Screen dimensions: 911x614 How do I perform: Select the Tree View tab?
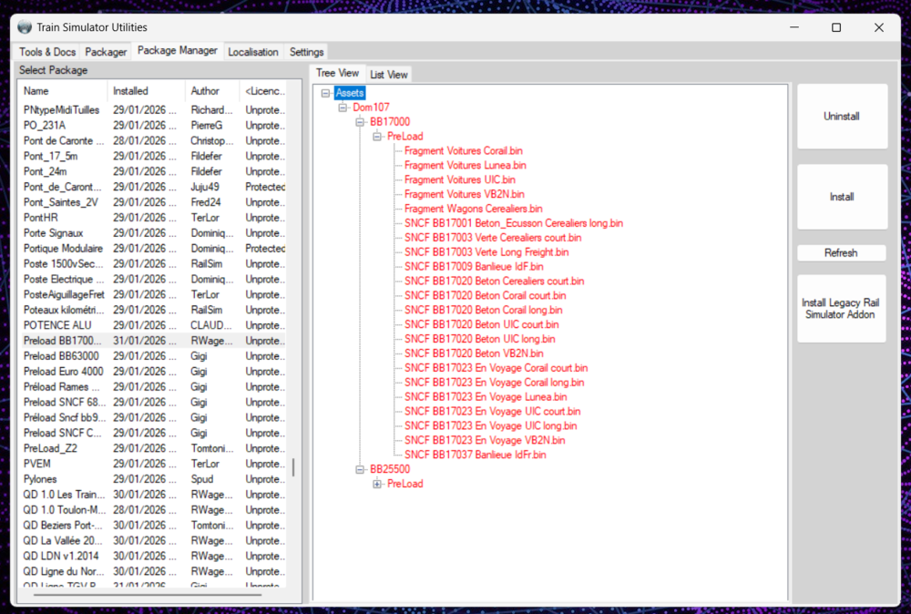tap(337, 73)
